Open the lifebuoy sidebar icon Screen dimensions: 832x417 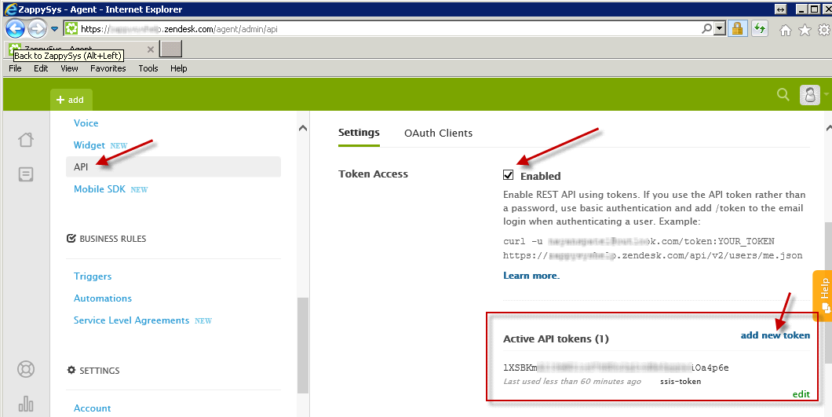[x=25, y=369]
